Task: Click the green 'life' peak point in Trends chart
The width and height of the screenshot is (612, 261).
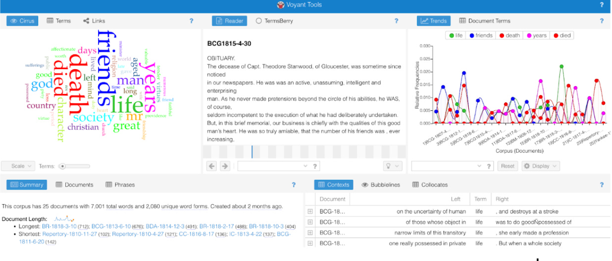Action: point(561,66)
